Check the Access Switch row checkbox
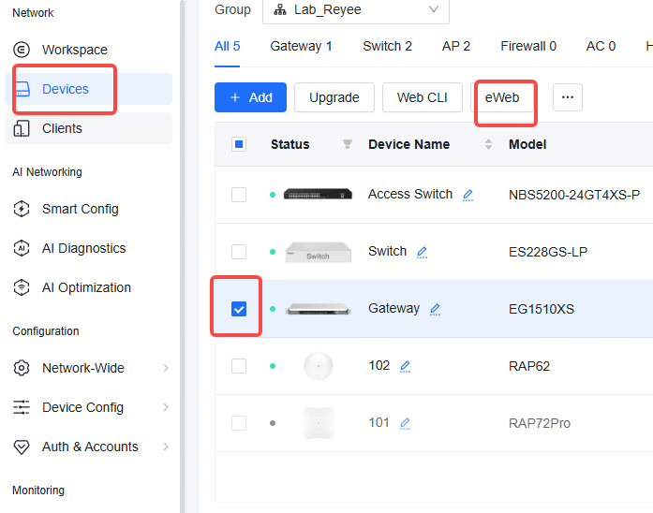This screenshot has width=653, height=513. [x=239, y=195]
